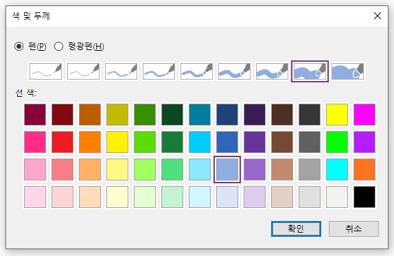Select the light gray swatch in third row
Screen dimensions: 394x256
[310, 170]
